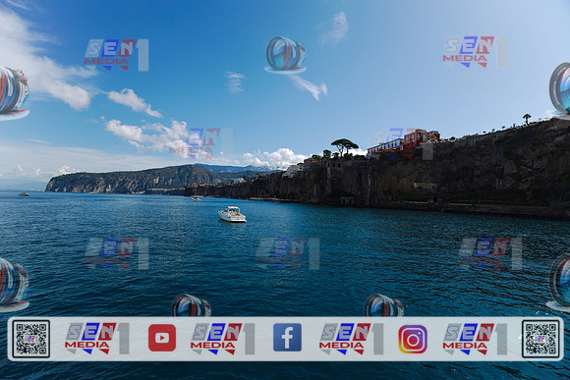Click the Instagram icon in the banner
Viewport: 570px width, 380px height.
(413, 339)
